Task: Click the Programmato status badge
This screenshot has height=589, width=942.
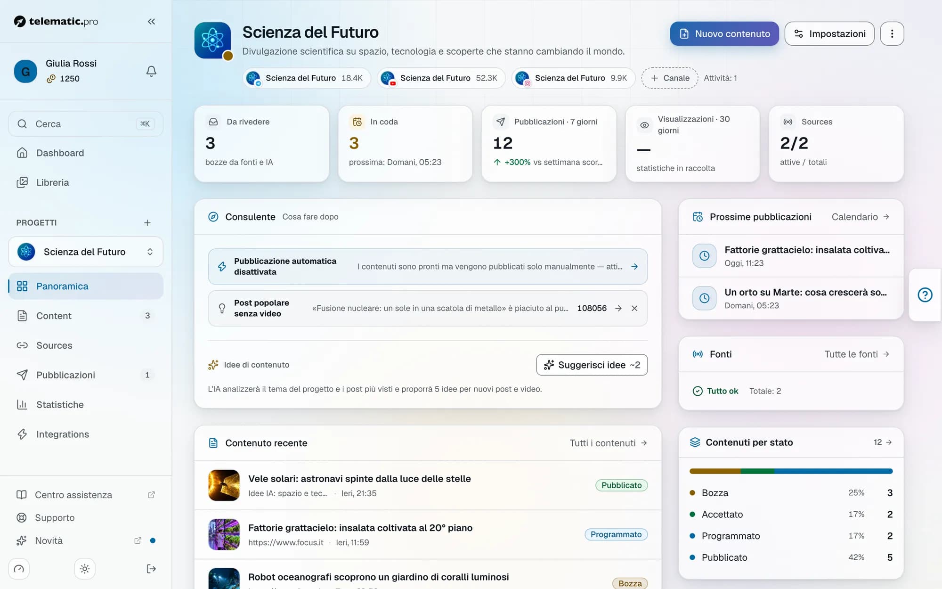Action: [616, 534]
